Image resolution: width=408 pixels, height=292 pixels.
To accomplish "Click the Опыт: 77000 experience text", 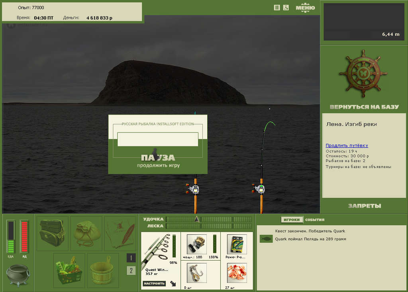I will (31, 8).
